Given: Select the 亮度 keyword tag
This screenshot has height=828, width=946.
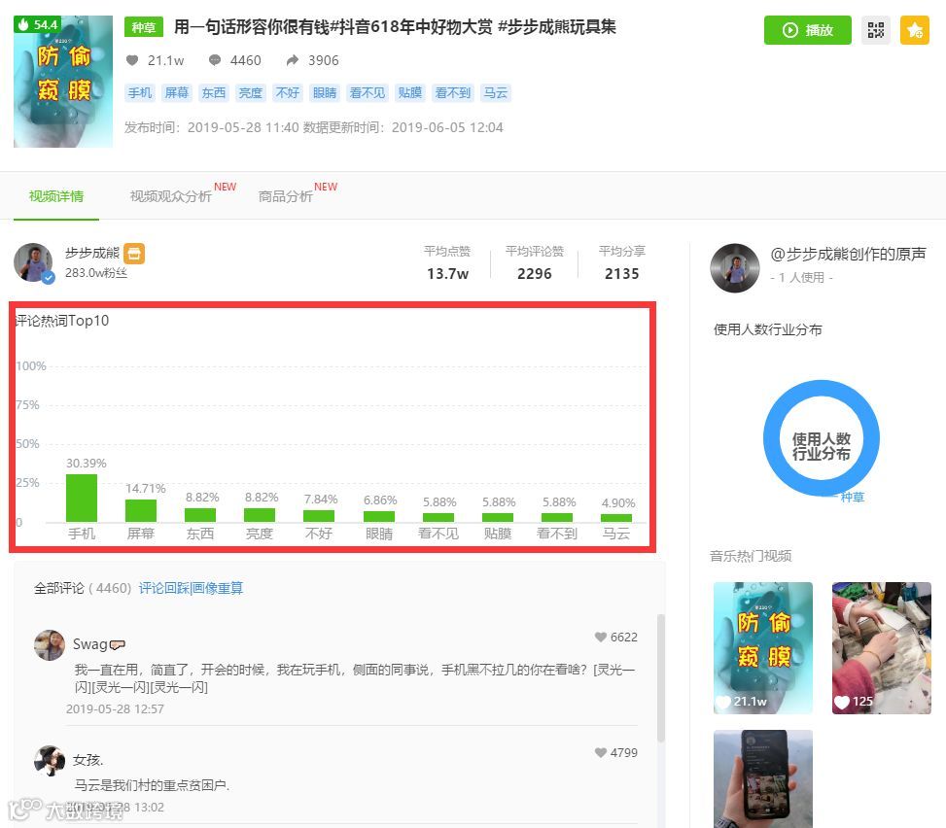Looking at the screenshot, I should tap(251, 93).
